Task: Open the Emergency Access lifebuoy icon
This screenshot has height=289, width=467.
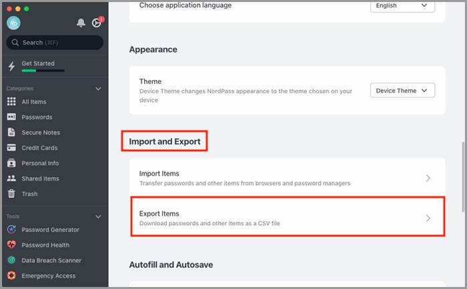Action: (x=11, y=275)
